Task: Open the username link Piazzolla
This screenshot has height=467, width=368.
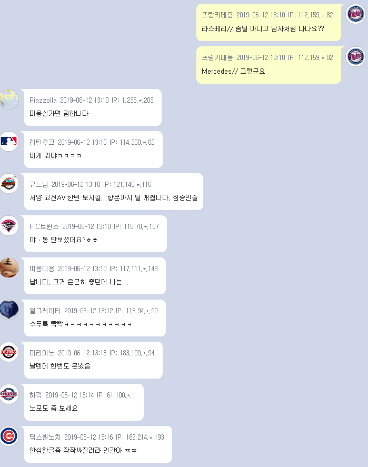Action: (x=43, y=100)
